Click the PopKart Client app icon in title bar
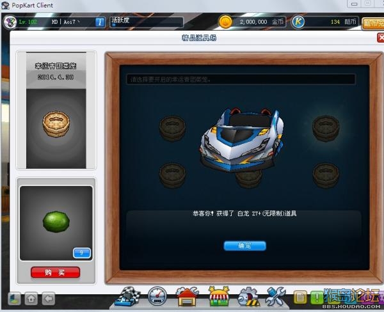 click(5, 5)
